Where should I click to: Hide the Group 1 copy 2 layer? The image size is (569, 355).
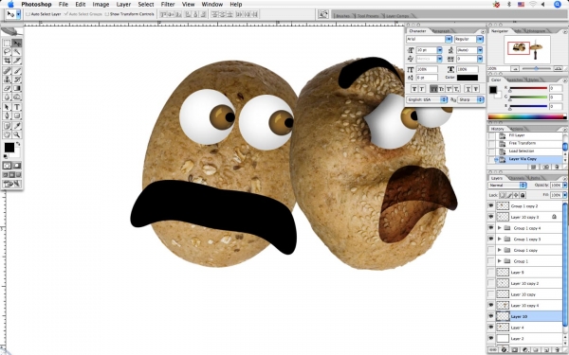491,205
